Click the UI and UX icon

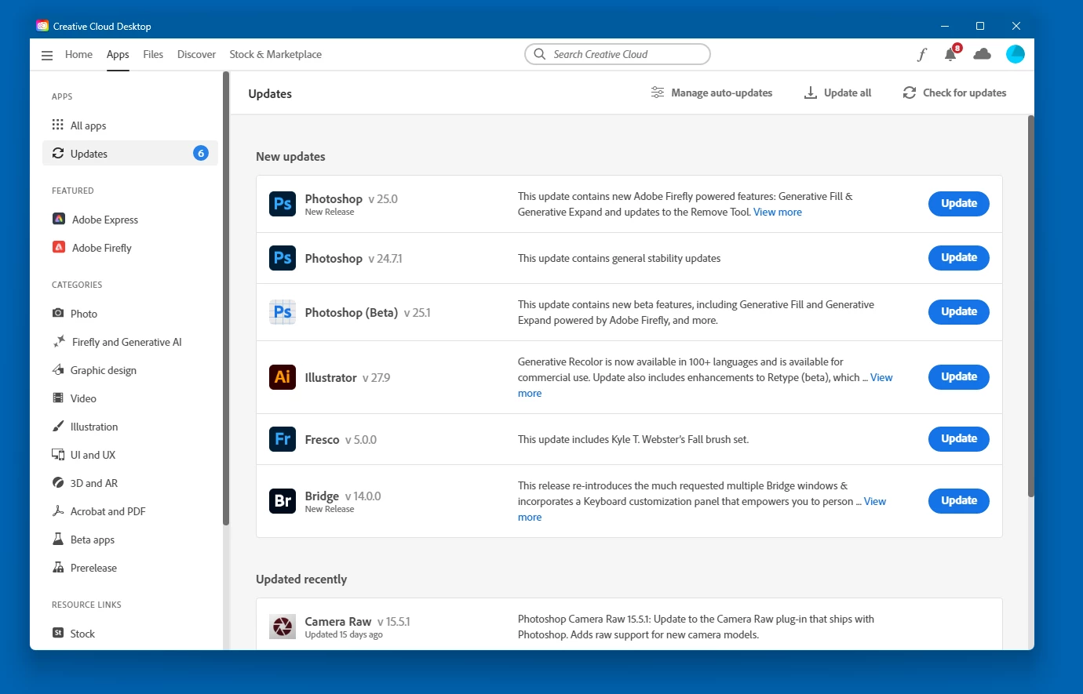click(58, 454)
